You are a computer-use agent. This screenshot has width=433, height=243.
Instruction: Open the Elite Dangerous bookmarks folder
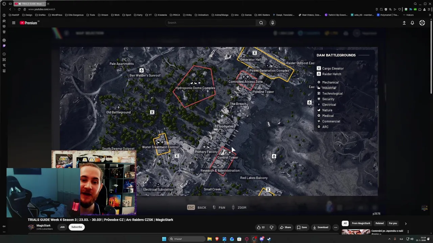(x=74, y=15)
